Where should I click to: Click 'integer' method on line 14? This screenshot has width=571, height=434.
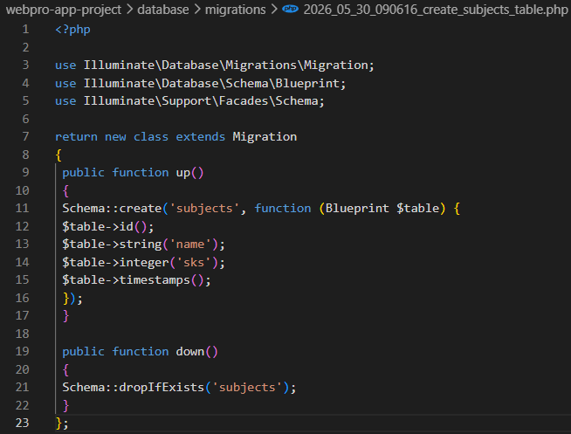pyautogui.click(x=144, y=262)
